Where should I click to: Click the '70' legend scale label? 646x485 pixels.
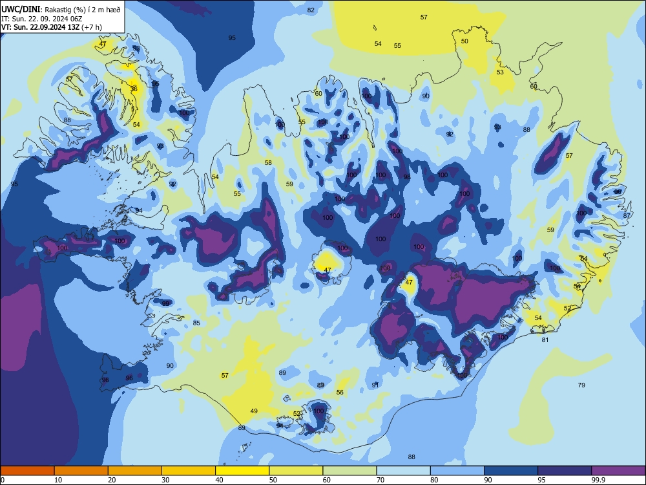coord(380,480)
